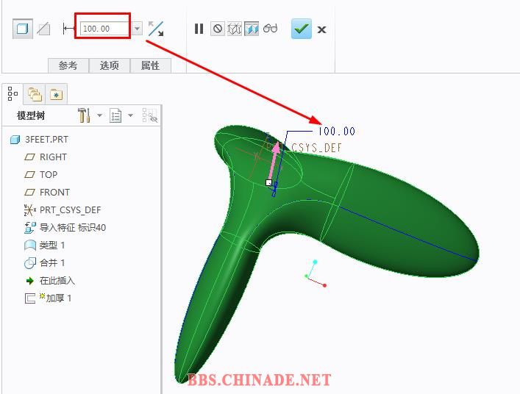Click the 模型树 panel title
The width and height of the screenshot is (520, 394).
point(31,115)
